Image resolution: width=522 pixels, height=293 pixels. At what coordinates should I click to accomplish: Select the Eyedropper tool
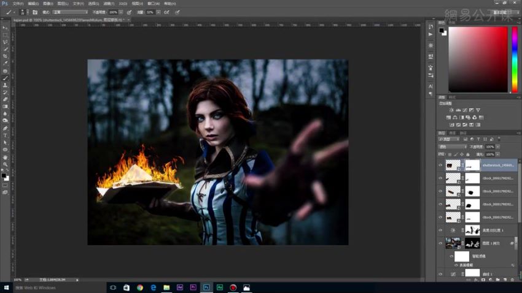coord(5,64)
